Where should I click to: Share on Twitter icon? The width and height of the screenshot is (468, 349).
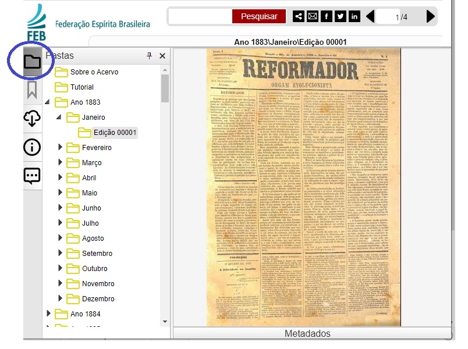click(341, 16)
